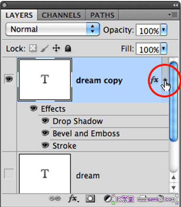The width and height of the screenshot is (181, 207).
Task: Click the lock transparent pixels icon
Action: pyautogui.click(x=33, y=48)
